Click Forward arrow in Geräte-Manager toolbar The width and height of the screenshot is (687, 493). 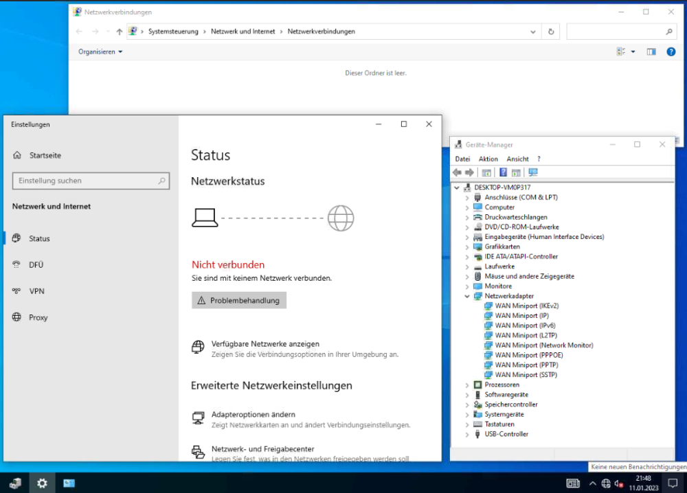pos(469,172)
